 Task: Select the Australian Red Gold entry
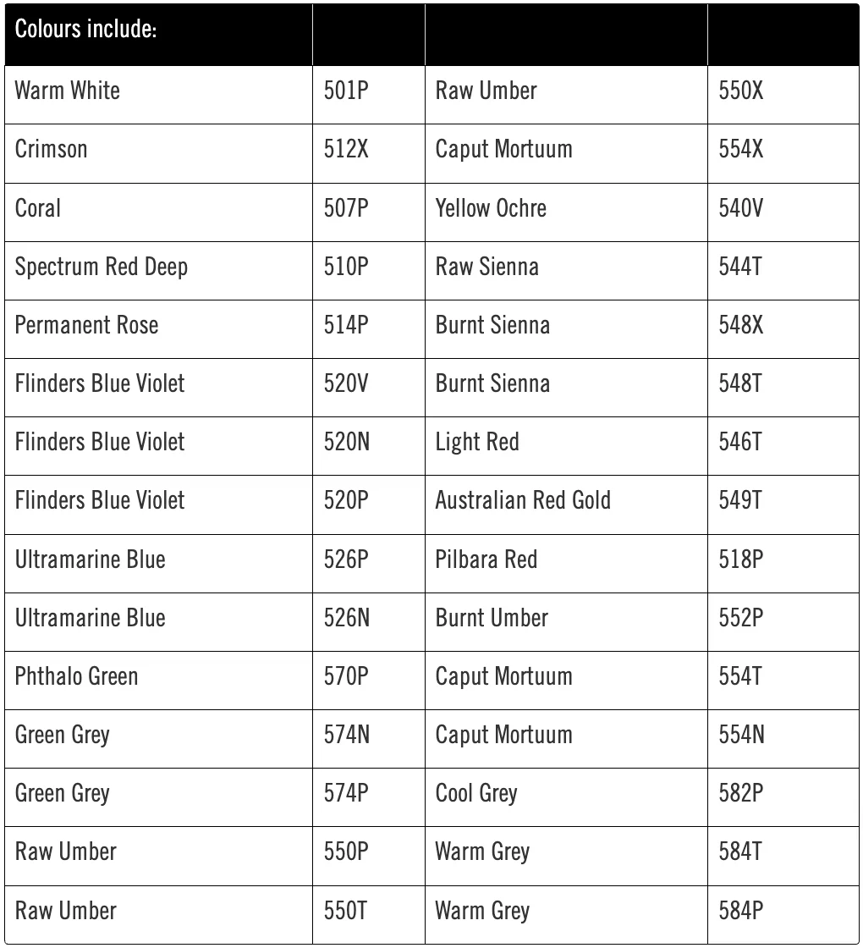[x=523, y=500]
